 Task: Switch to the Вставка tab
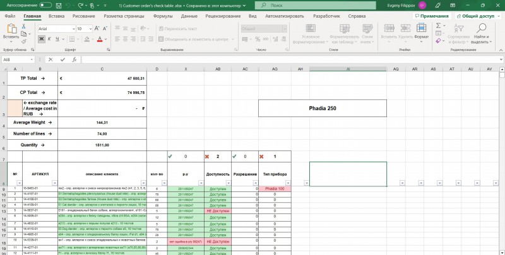click(56, 16)
